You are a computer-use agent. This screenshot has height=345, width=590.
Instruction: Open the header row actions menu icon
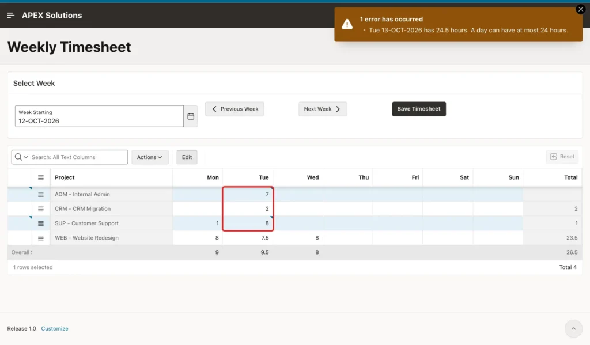[41, 177]
